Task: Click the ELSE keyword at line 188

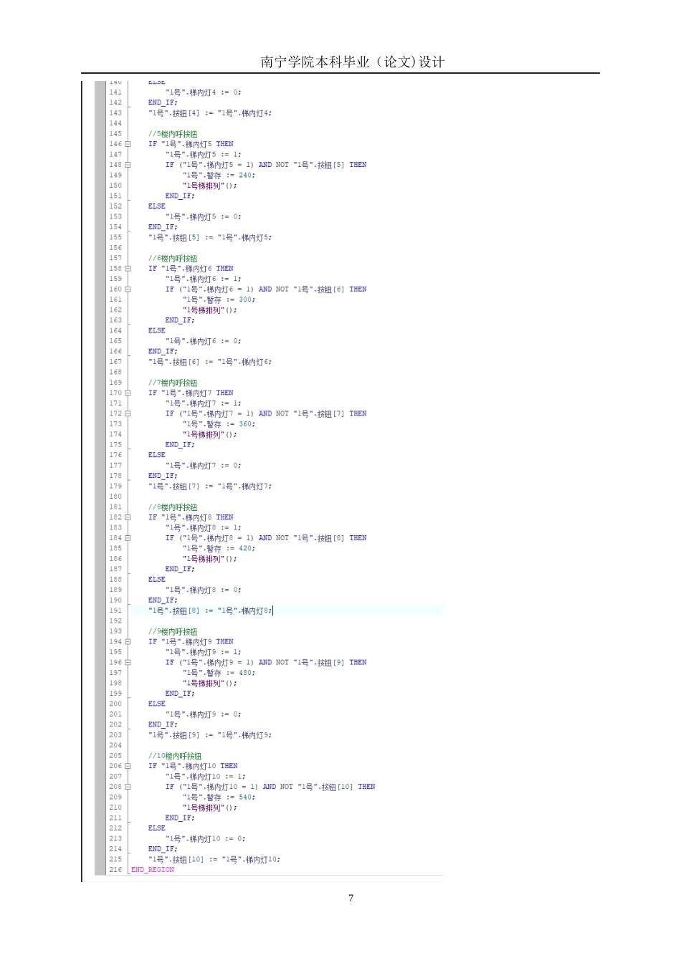Action: (157, 580)
